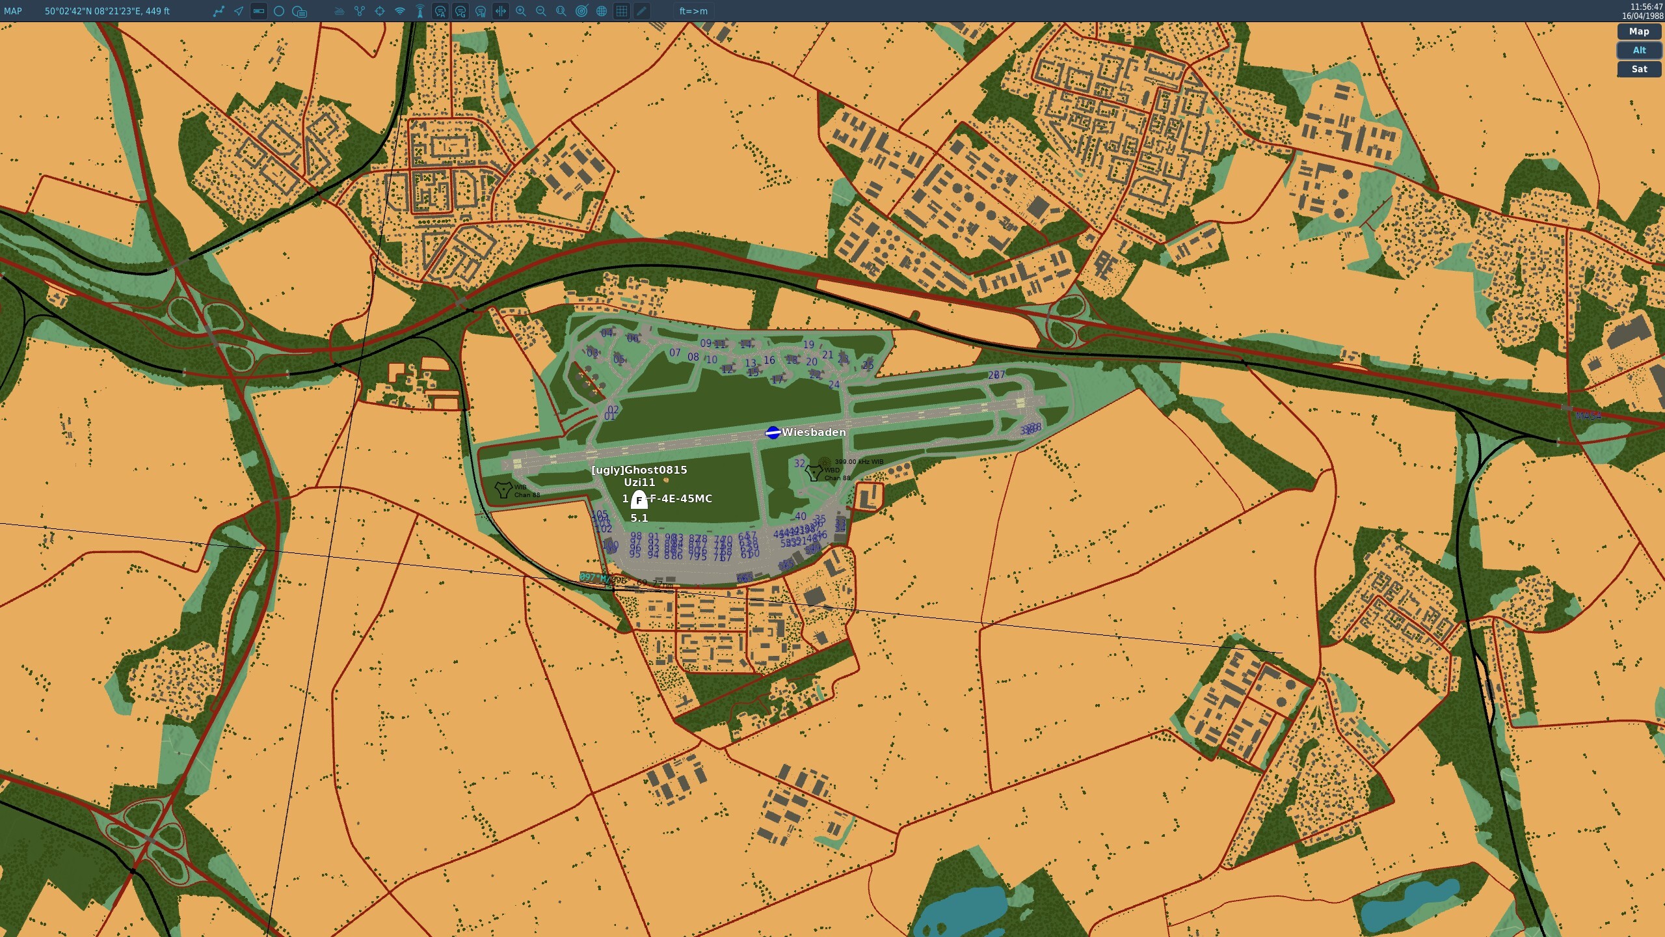Click parking spot number 16
The width and height of the screenshot is (1665, 937).
[769, 360]
